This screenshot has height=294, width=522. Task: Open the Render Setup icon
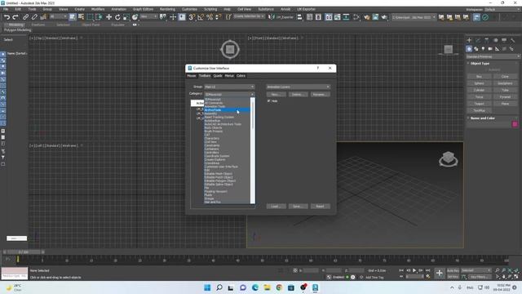[366, 17]
